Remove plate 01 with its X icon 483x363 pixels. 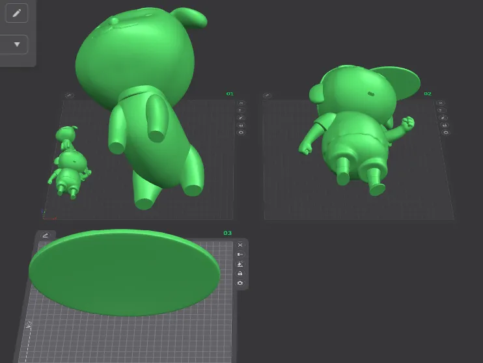241,103
